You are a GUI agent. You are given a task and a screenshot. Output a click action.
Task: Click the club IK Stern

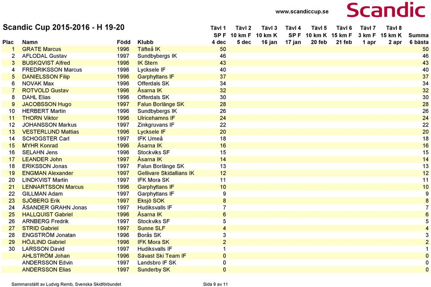point(147,63)
